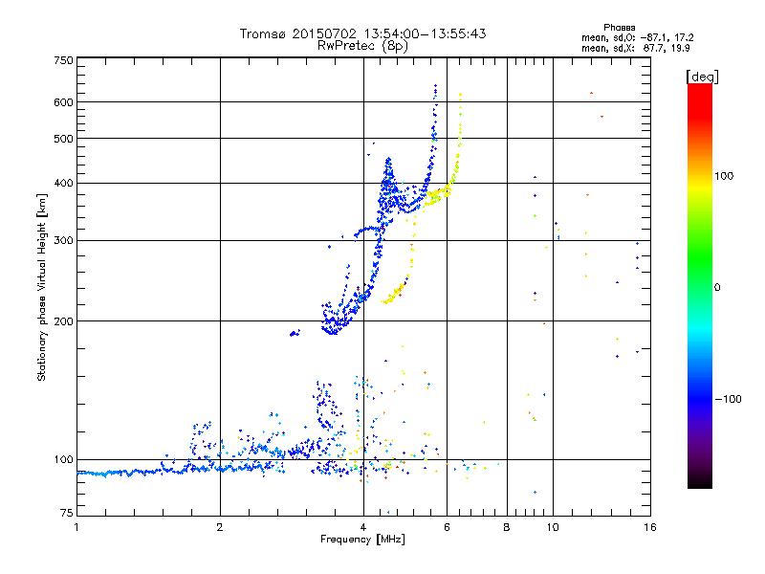Select the RwPretec (8p) subtitle text
This screenshot has width=765, height=574.
pos(362,45)
